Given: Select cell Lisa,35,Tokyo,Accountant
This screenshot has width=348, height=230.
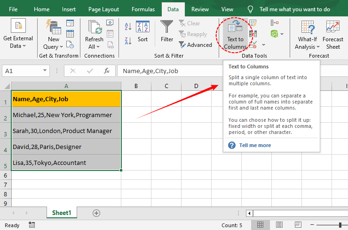Looking at the screenshot, I should [x=66, y=163].
